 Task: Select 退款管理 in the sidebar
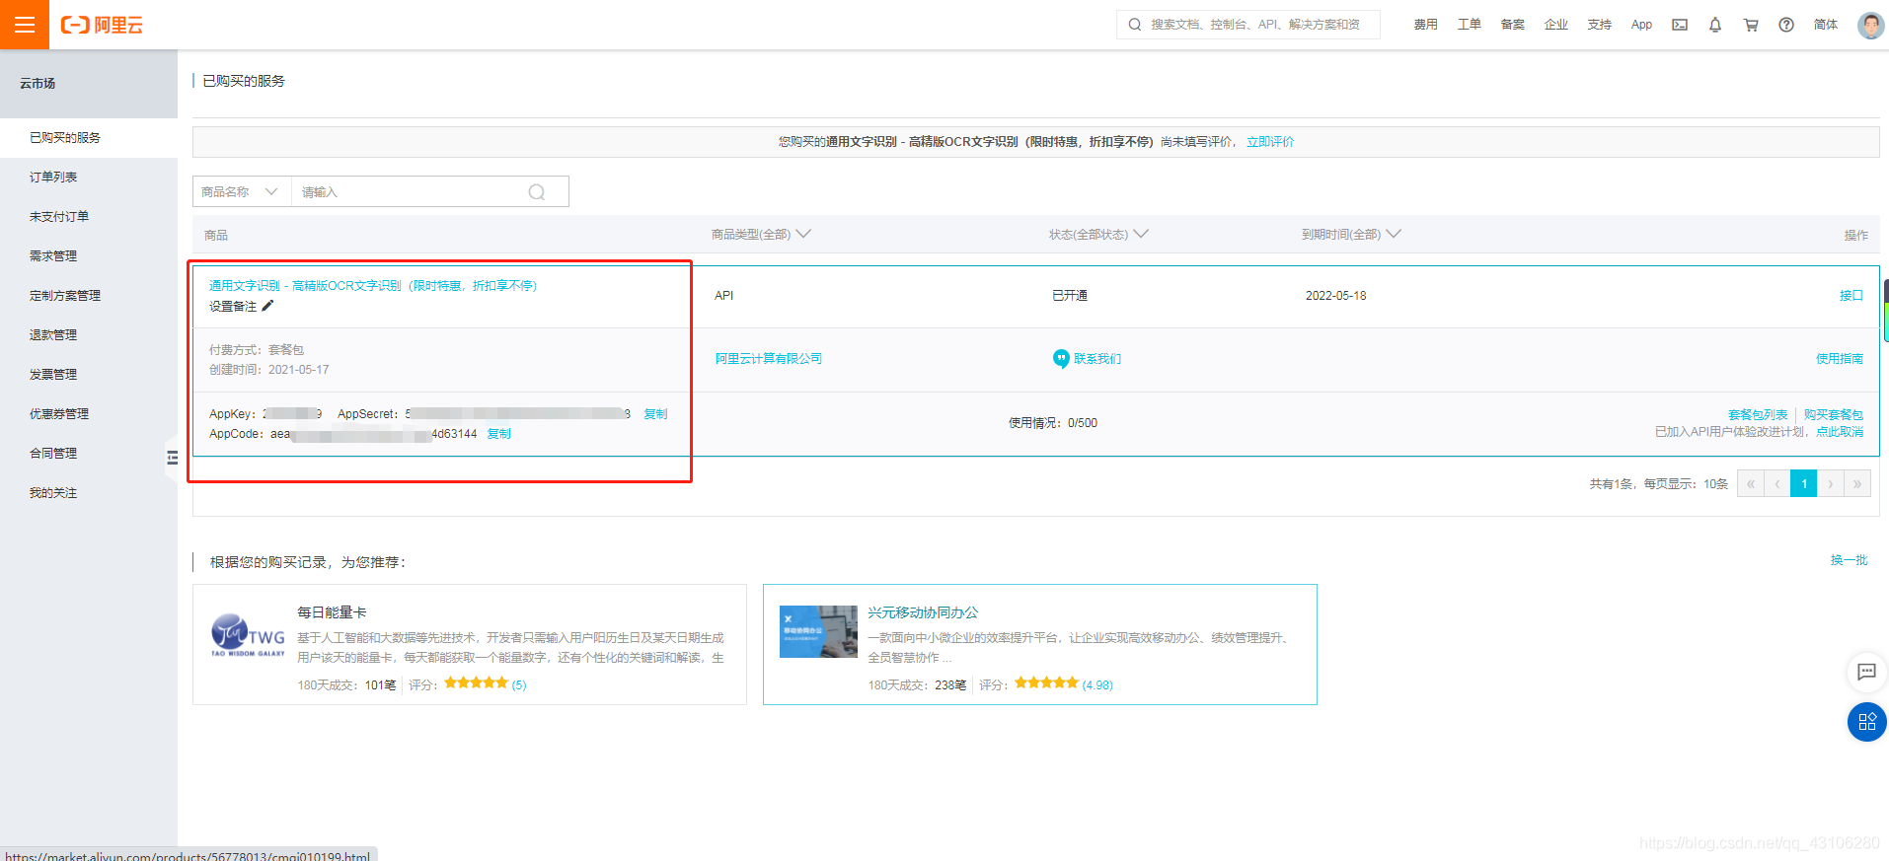tap(89, 335)
